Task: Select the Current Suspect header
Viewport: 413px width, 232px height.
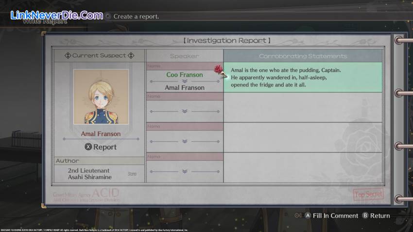Action: [99, 55]
